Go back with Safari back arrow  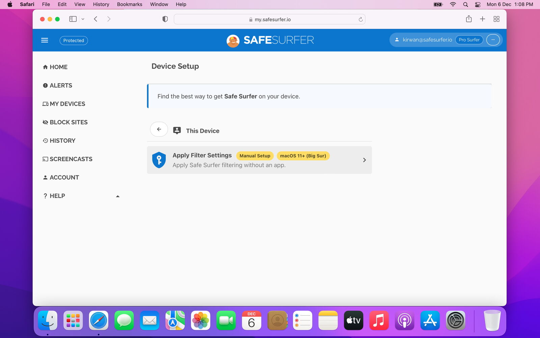(96, 19)
